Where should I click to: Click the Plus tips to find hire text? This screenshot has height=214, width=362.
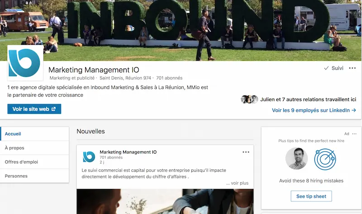[311, 141]
